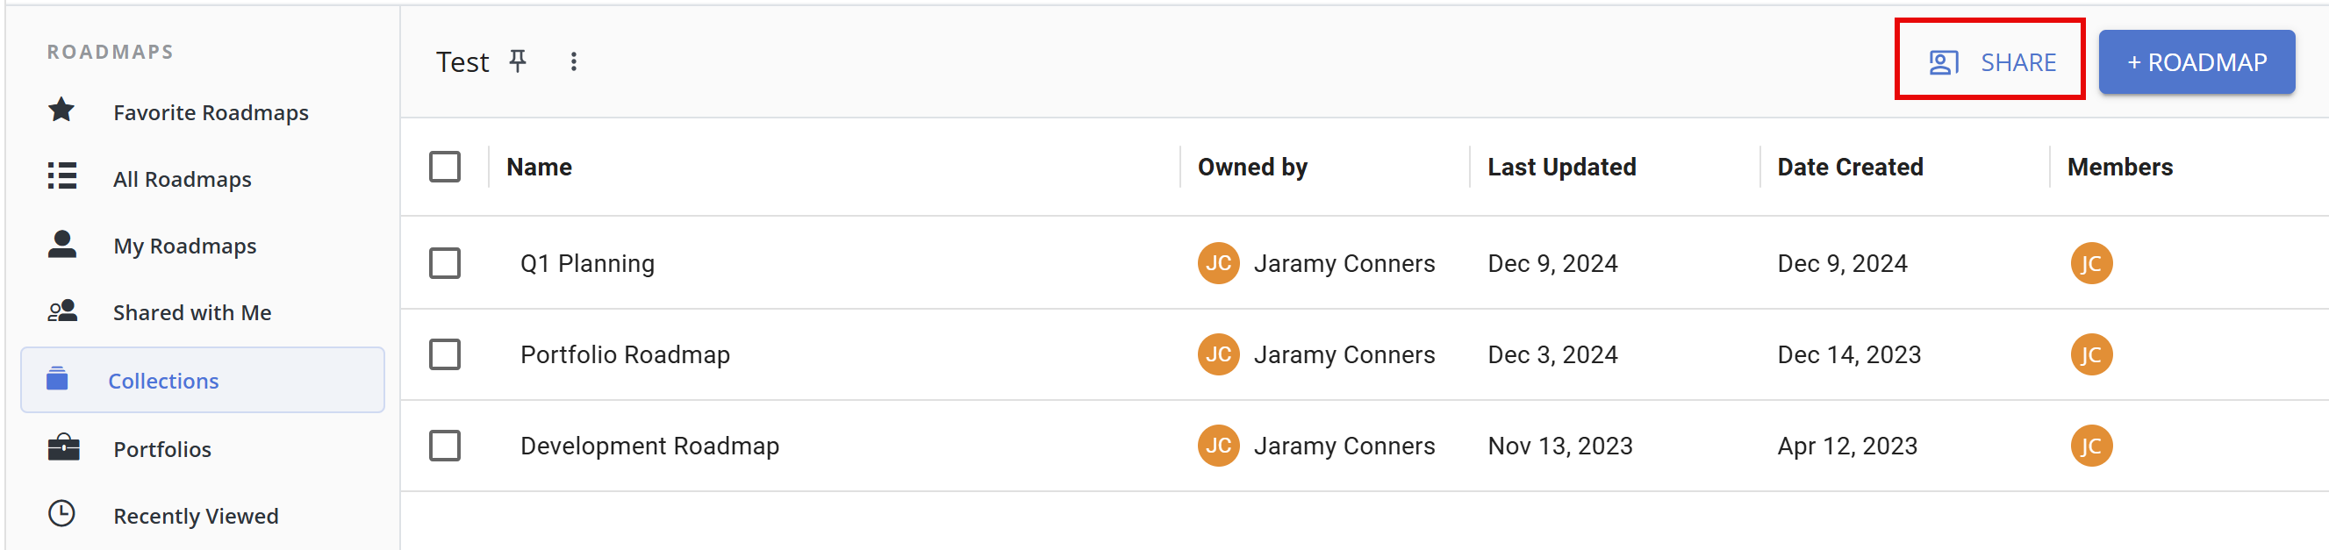
Task: Click the member avatar on Portfolio Roadmap row
Action: coord(2090,355)
